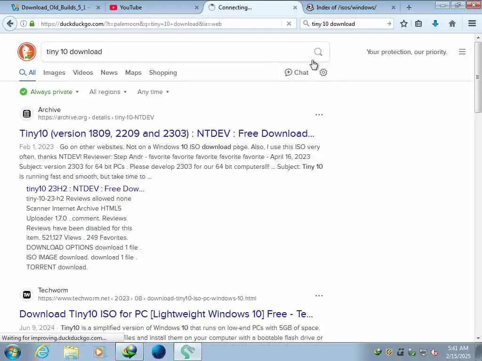Open more options for Archive result
Screen dimensions: 482x361
point(319,115)
